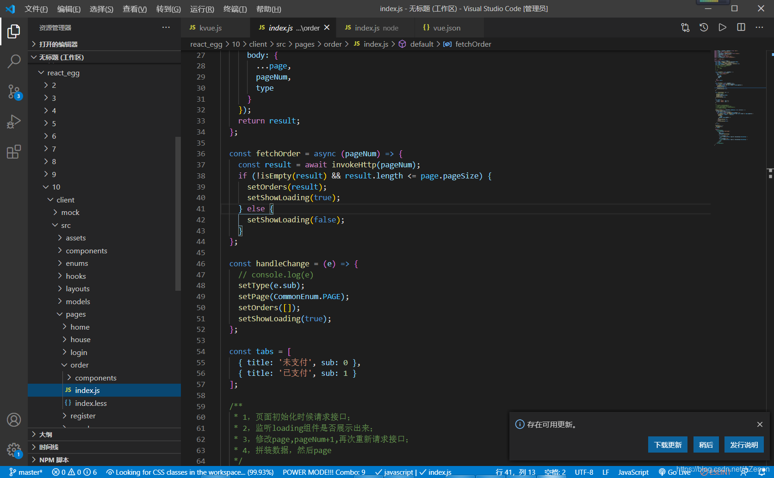Expand the house folder

tap(104, 340)
